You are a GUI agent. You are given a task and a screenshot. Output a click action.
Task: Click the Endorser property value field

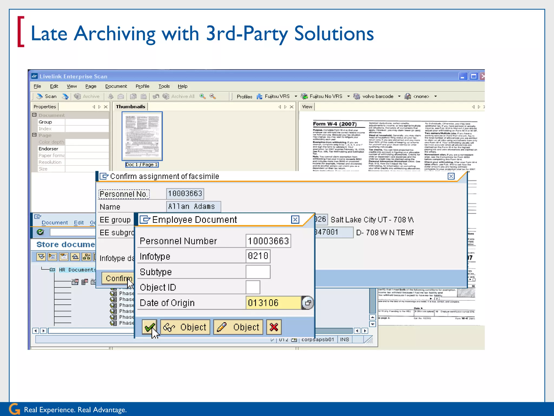tap(87, 149)
